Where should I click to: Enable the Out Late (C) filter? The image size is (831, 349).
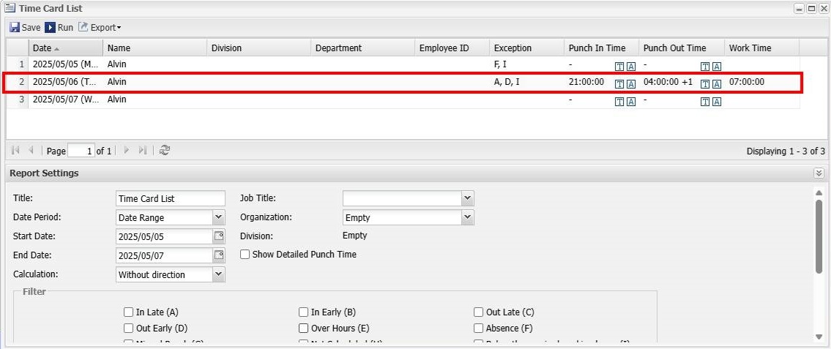tap(479, 312)
